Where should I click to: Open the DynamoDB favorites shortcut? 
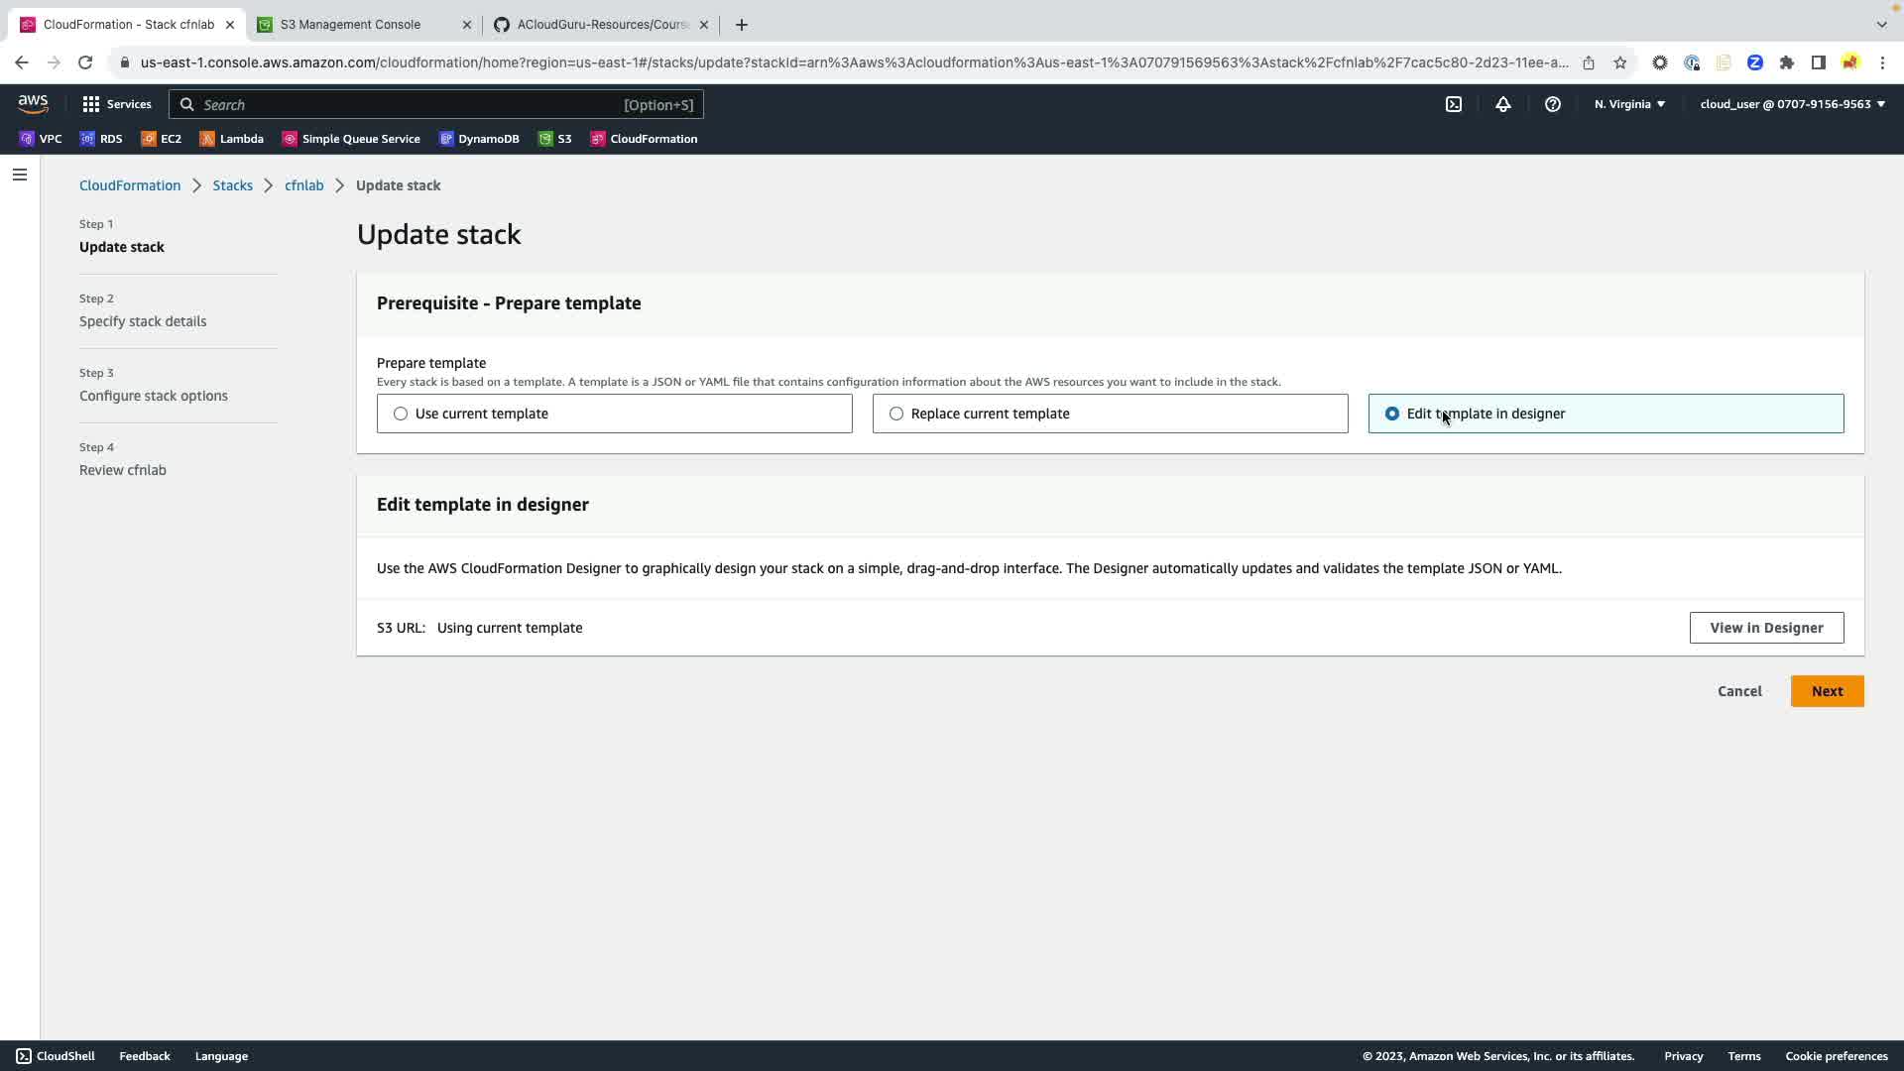(x=479, y=139)
